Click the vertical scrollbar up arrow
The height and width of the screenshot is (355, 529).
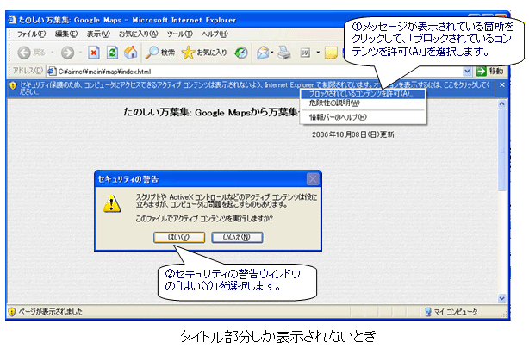click(501, 104)
